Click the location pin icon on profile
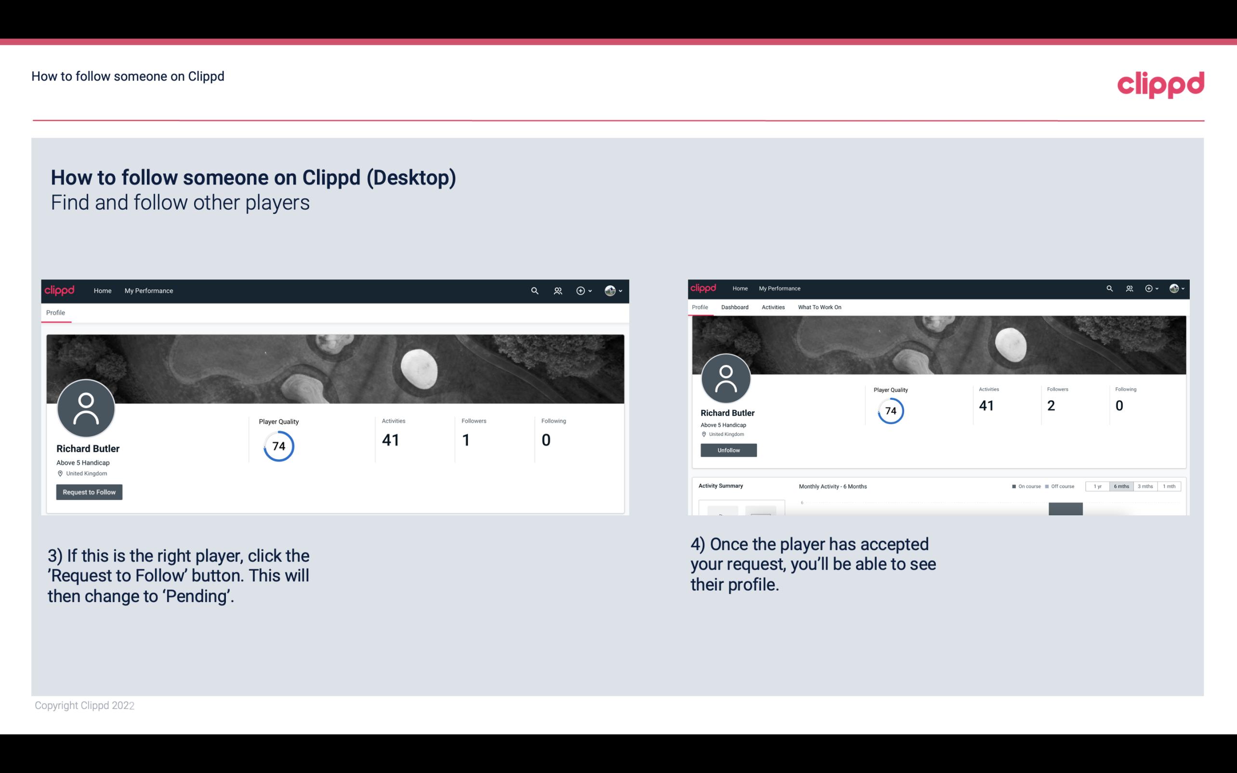1237x773 pixels. click(60, 473)
